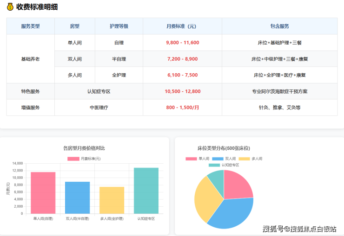Click the 10,500 - 12,800 price for 认知症专区
The image size is (344, 236).
pos(182,91)
